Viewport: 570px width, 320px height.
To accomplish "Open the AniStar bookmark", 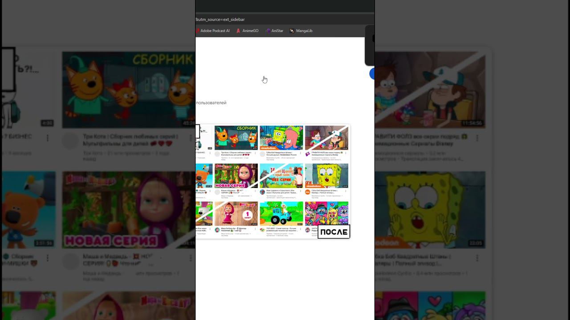I will (274, 31).
